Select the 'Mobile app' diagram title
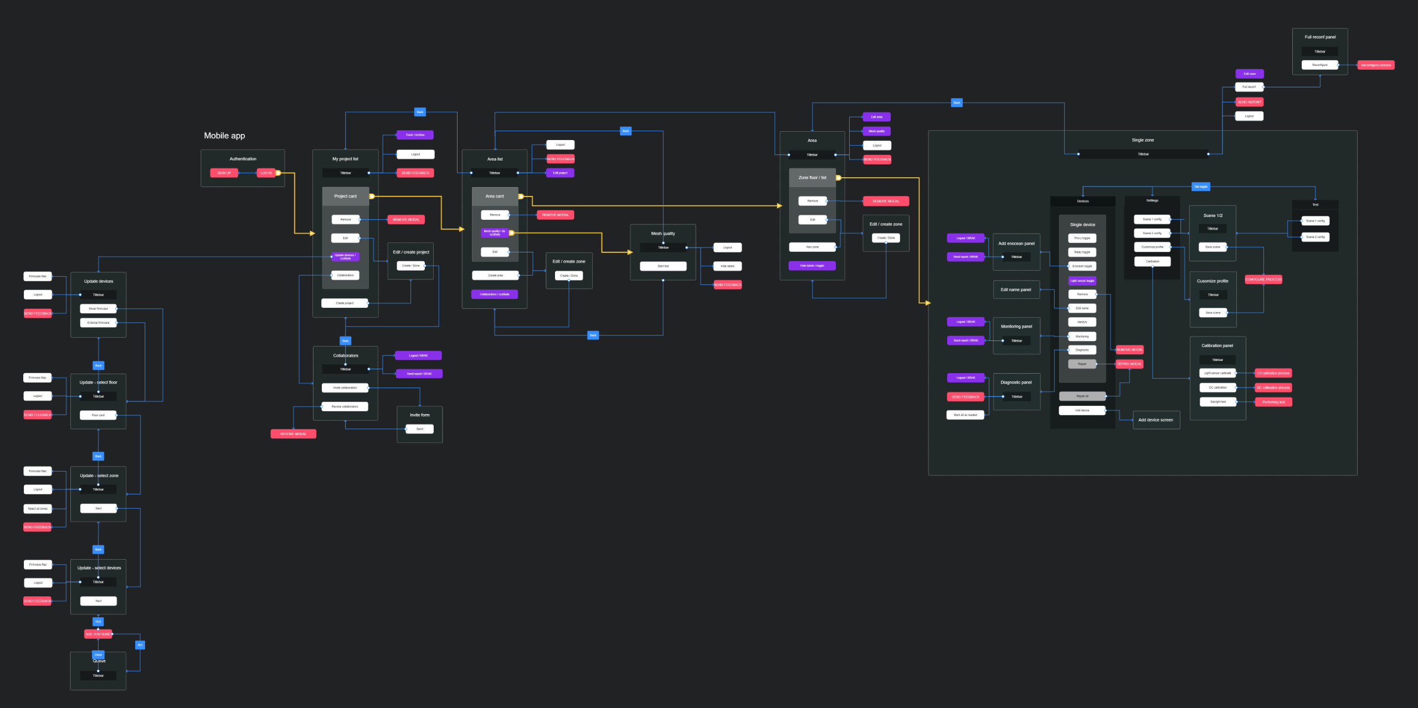Image resolution: width=1418 pixels, height=708 pixels. point(224,136)
